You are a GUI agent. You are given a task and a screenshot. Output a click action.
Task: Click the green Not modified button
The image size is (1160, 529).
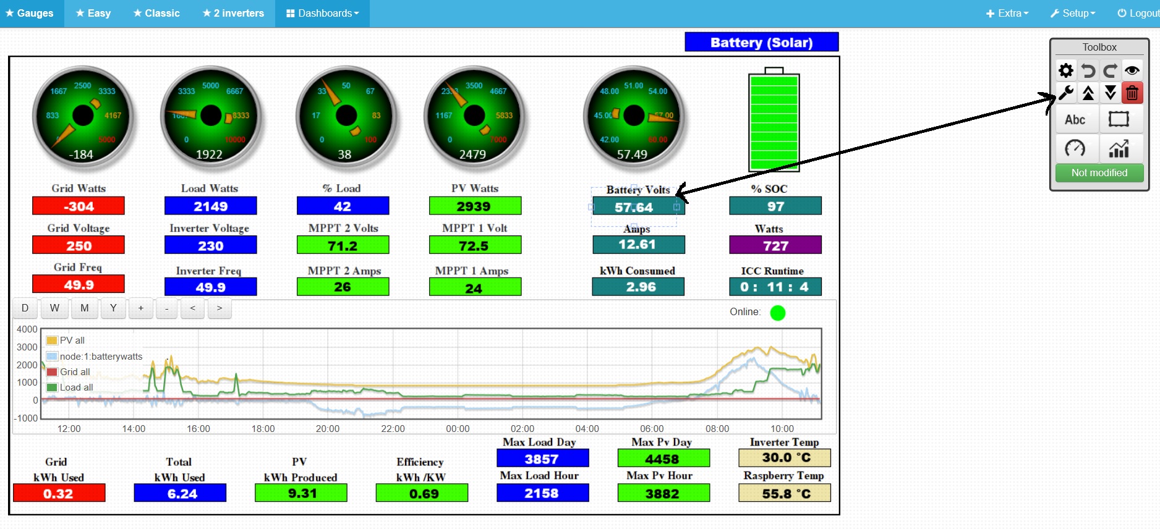(x=1099, y=173)
